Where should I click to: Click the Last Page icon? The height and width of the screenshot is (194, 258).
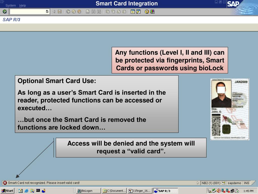[124, 12]
